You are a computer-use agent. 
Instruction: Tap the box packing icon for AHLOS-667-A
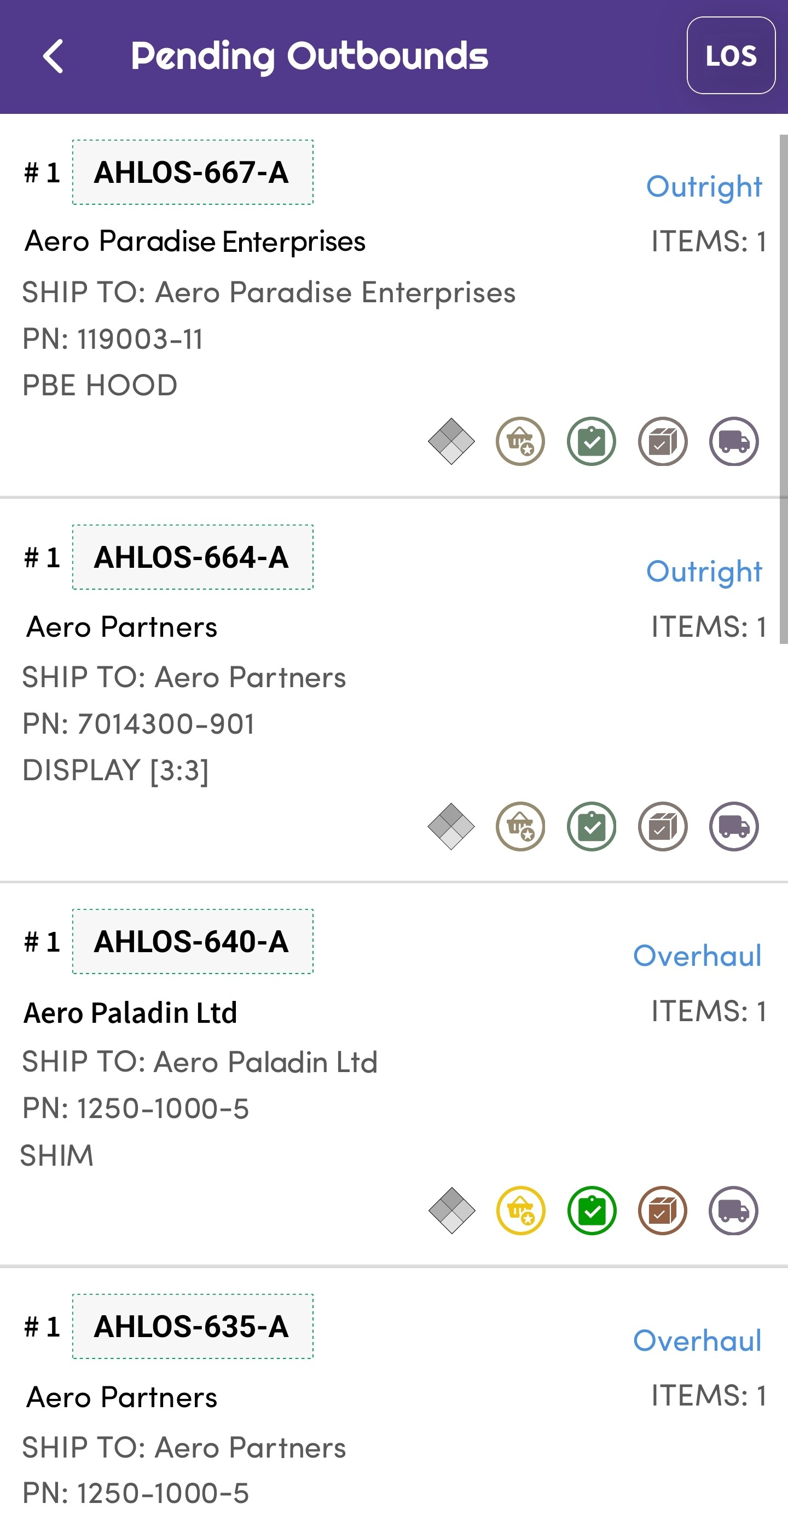pyautogui.click(x=663, y=441)
